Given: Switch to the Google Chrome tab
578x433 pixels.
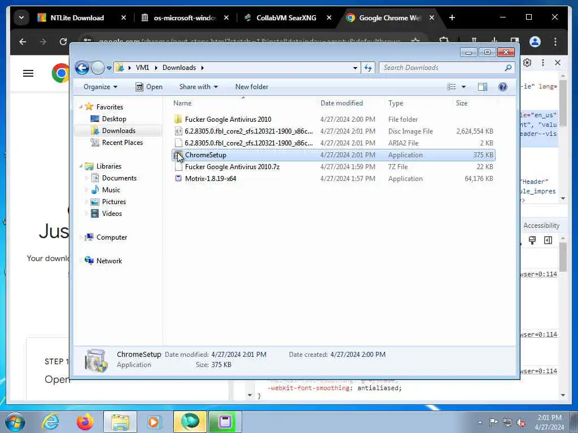Looking at the screenshot, I should tap(389, 17).
